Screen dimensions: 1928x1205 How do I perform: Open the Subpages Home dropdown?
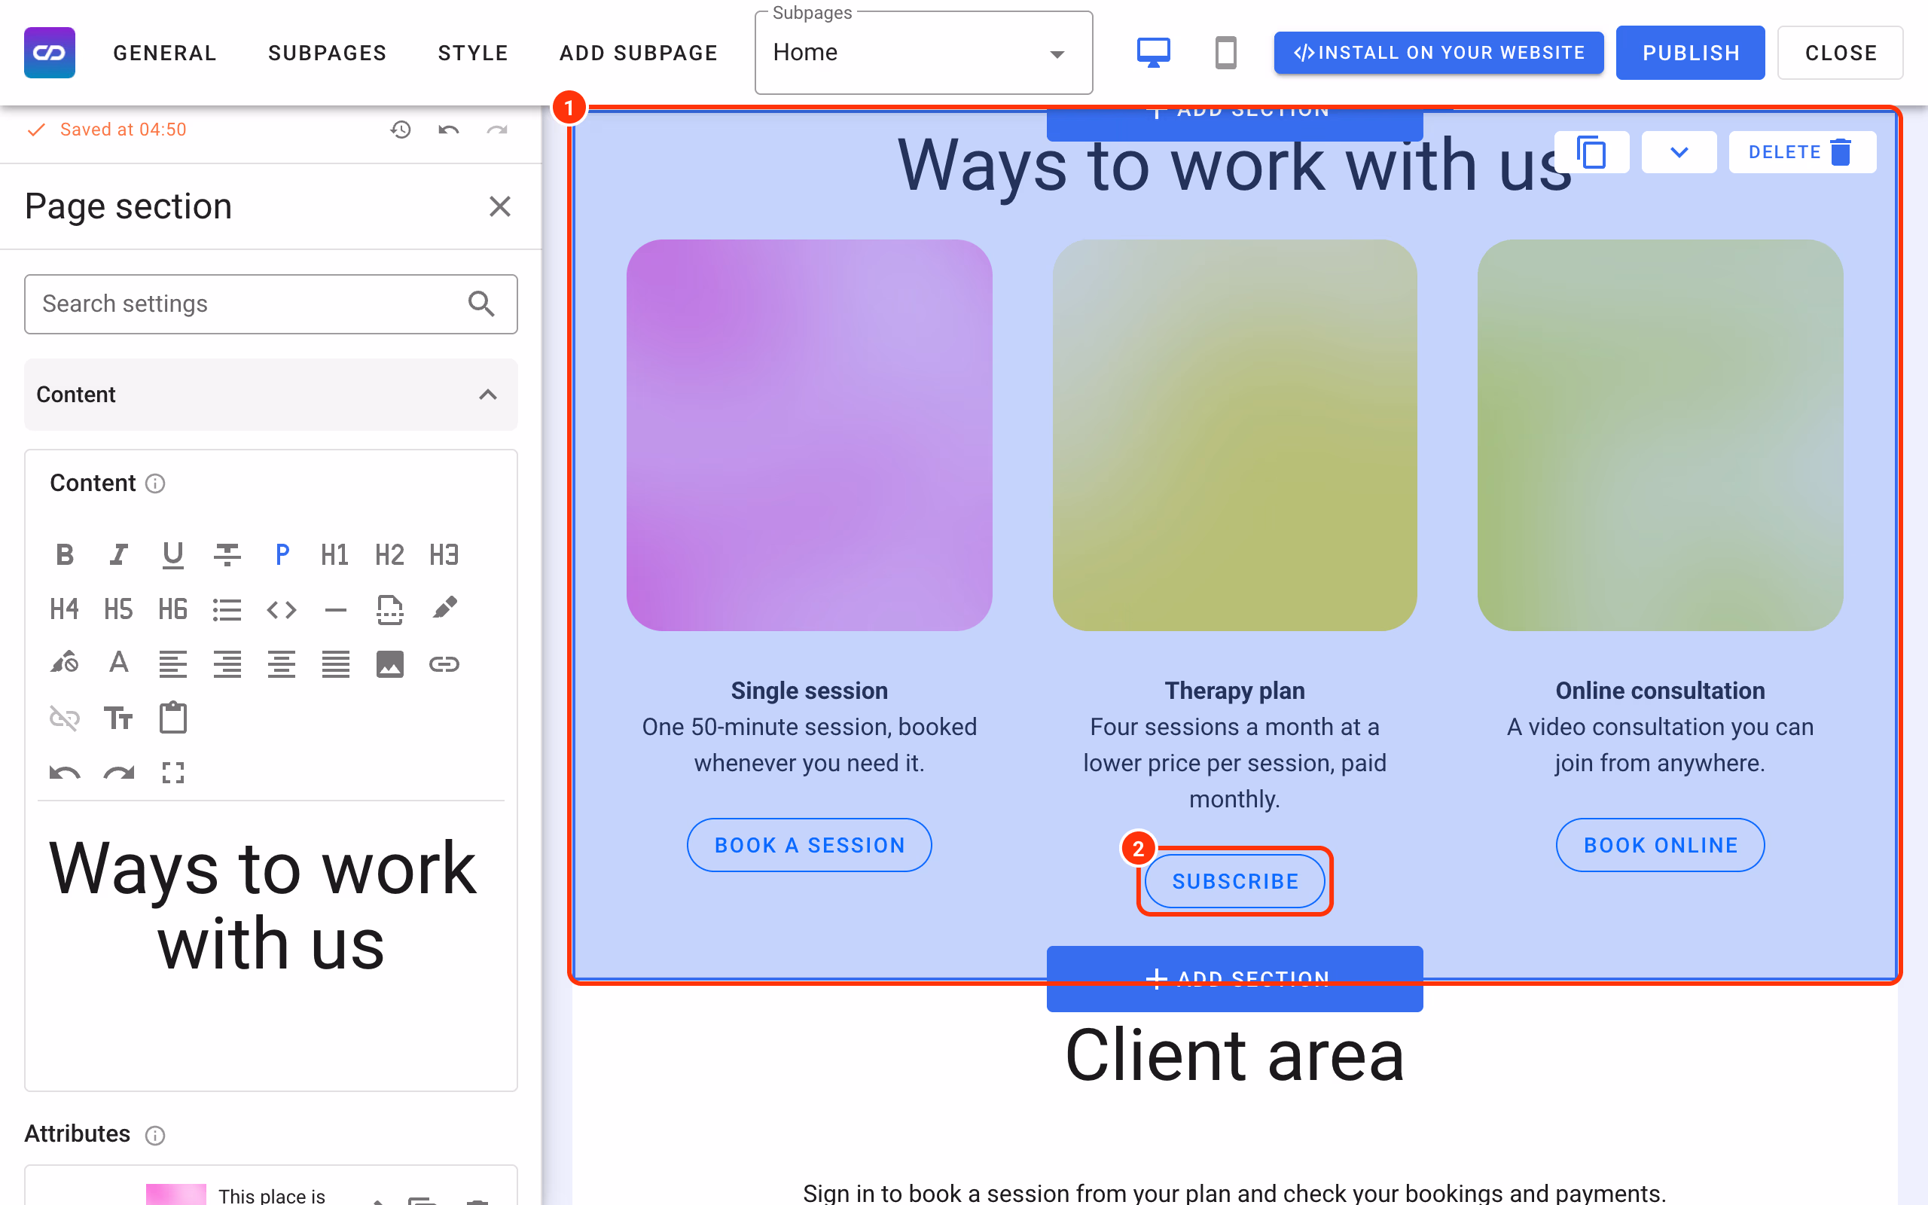tap(923, 53)
